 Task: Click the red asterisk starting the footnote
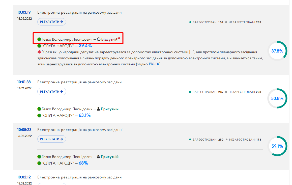click(x=39, y=52)
